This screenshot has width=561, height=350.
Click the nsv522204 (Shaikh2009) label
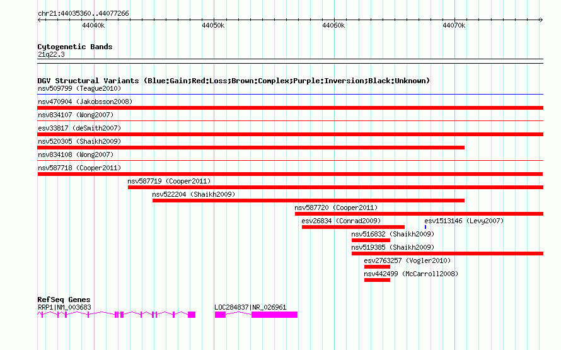click(x=194, y=194)
